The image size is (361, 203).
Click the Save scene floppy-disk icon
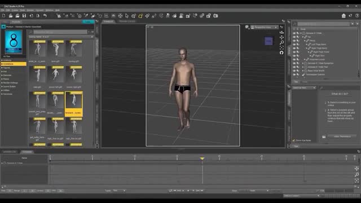pos(24,16)
